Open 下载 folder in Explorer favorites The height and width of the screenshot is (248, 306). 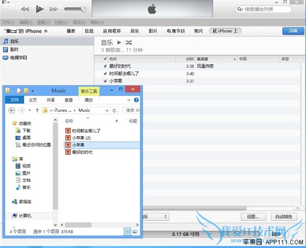[26, 131]
